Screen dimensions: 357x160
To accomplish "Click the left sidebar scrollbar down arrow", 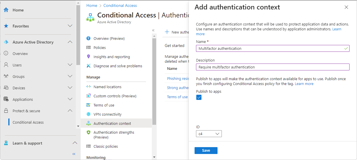I will coord(78,126).
